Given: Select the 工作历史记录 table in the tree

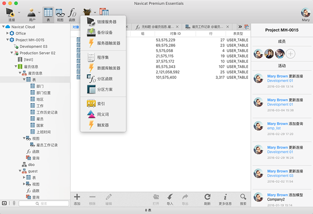Looking at the screenshot, I should click(x=47, y=112).
